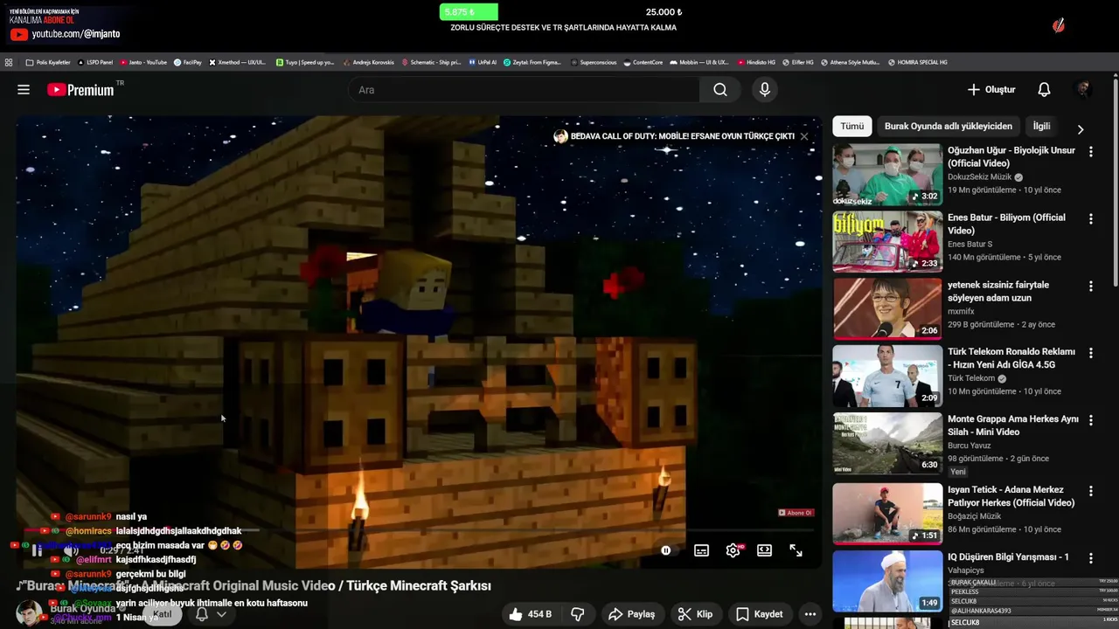This screenshot has height=629, width=1119.
Task: Like the video with thumbs-up button
Action: click(531, 614)
